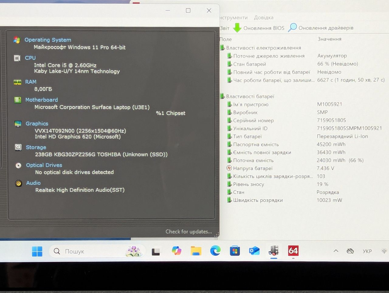
Task: Click "Microsoft Corporation Surface Laptop (U3E1)" in Speccy
Action: click(92, 107)
